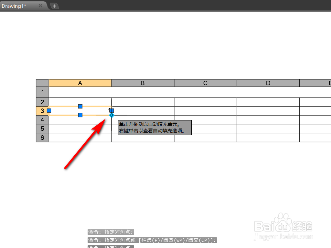331x248 pixels.
Task: Select column C header
Action: coord(205,83)
